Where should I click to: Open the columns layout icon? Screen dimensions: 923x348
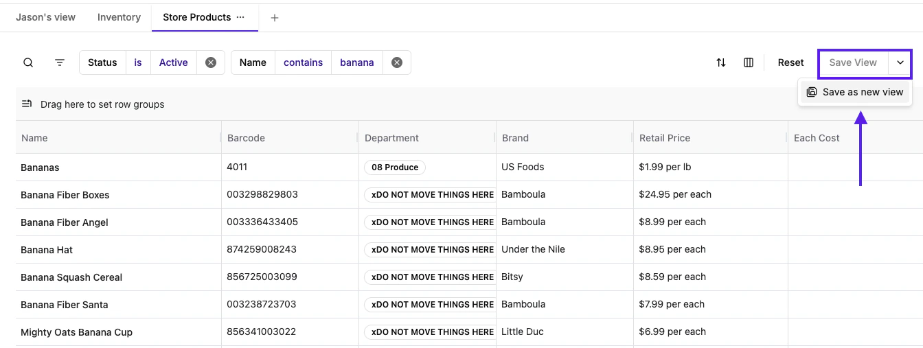[x=749, y=62]
